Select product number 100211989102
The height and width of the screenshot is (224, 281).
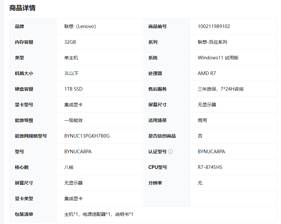214,26
